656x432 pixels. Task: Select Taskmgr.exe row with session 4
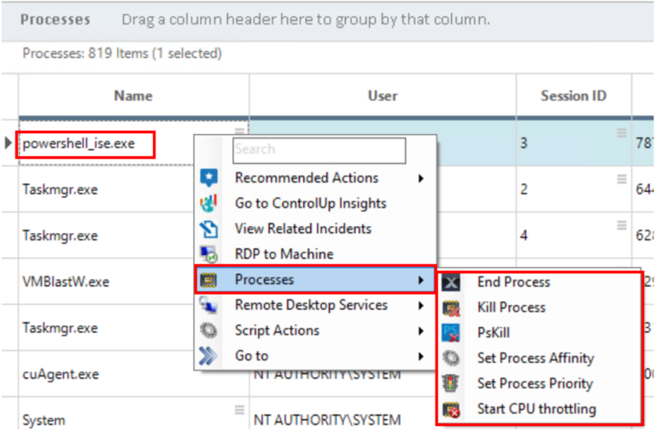[61, 236]
